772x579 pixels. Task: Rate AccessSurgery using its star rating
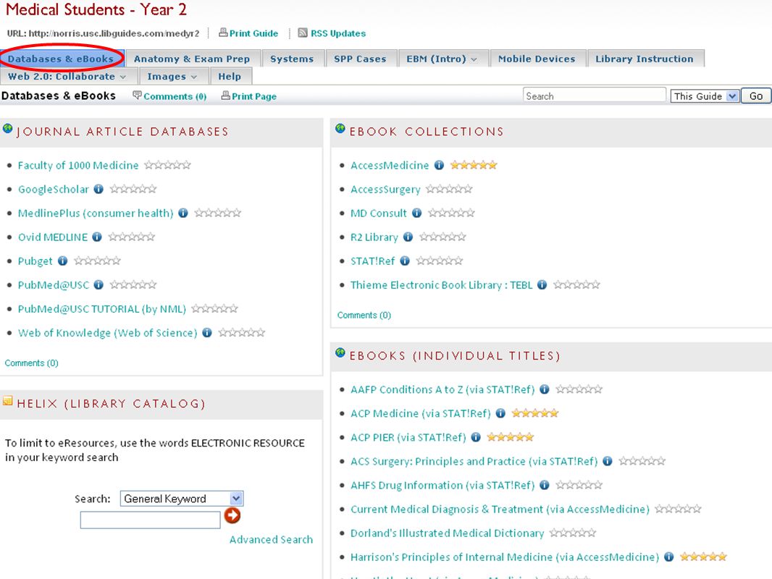pos(449,189)
